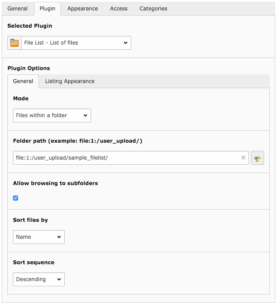Click the Allow browsing to subfolders label

55,183
